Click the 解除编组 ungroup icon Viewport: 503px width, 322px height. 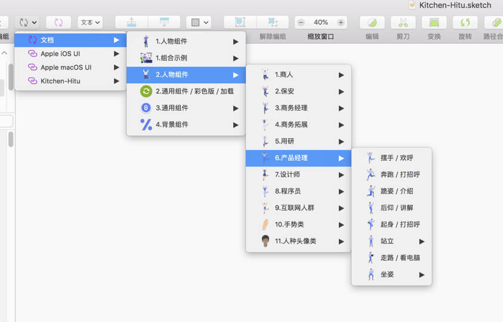tap(273, 23)
